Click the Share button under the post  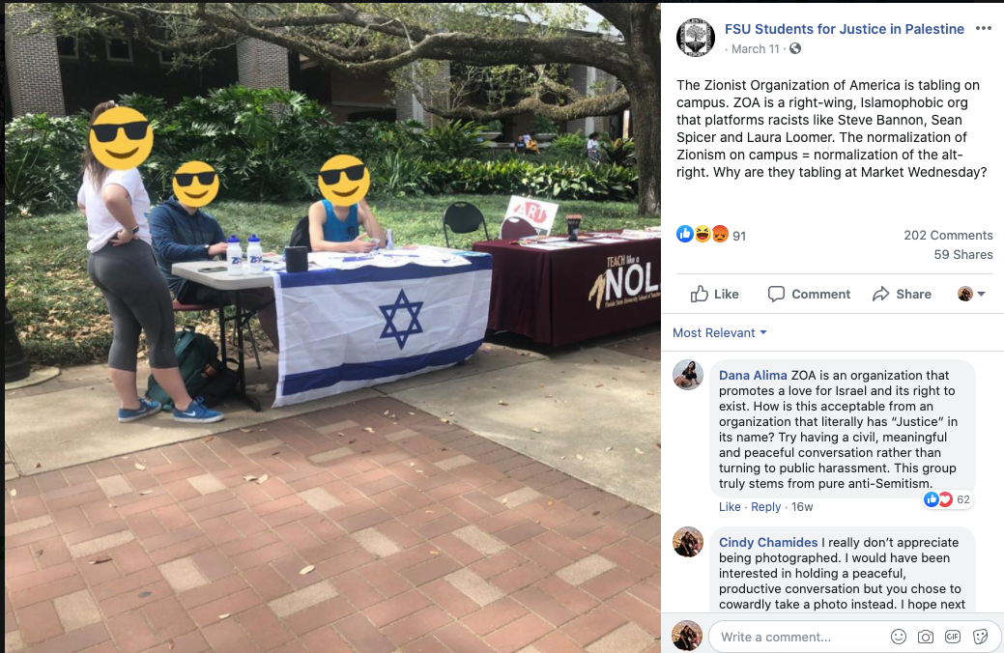pyautogui.click(x=902, y=294)
